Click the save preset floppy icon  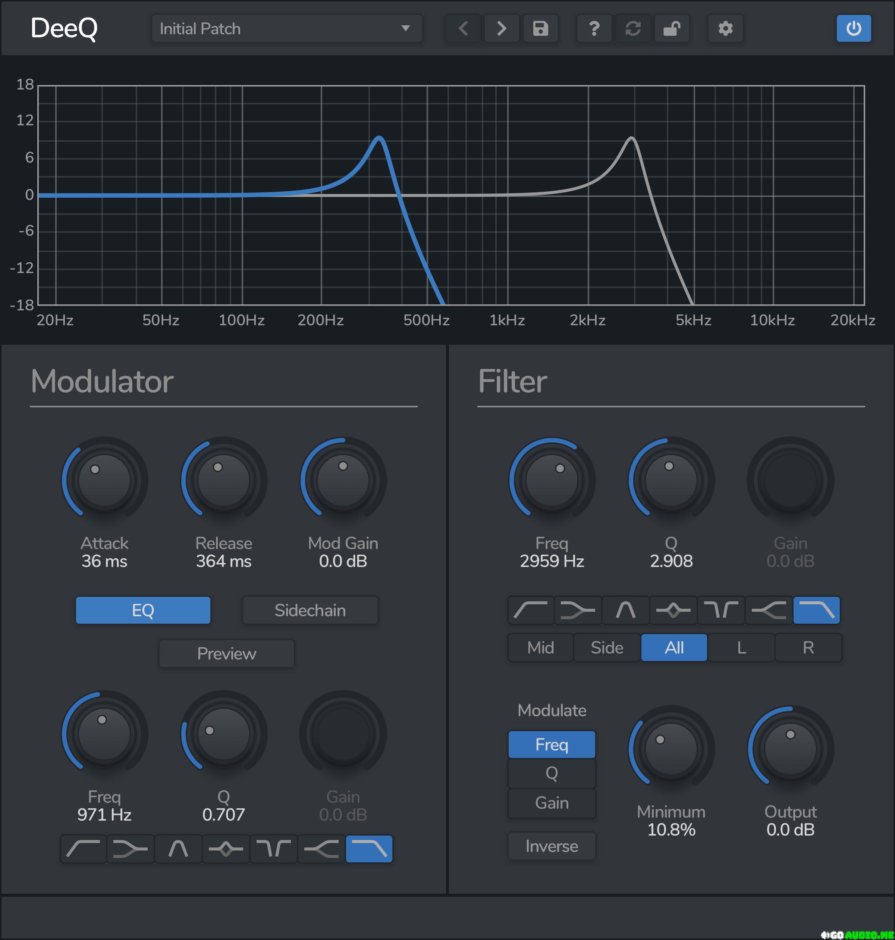[540, 29]
